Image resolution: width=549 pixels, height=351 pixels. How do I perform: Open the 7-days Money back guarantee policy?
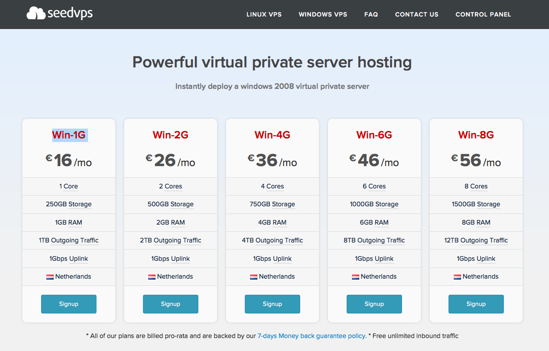tap(312, 336)
